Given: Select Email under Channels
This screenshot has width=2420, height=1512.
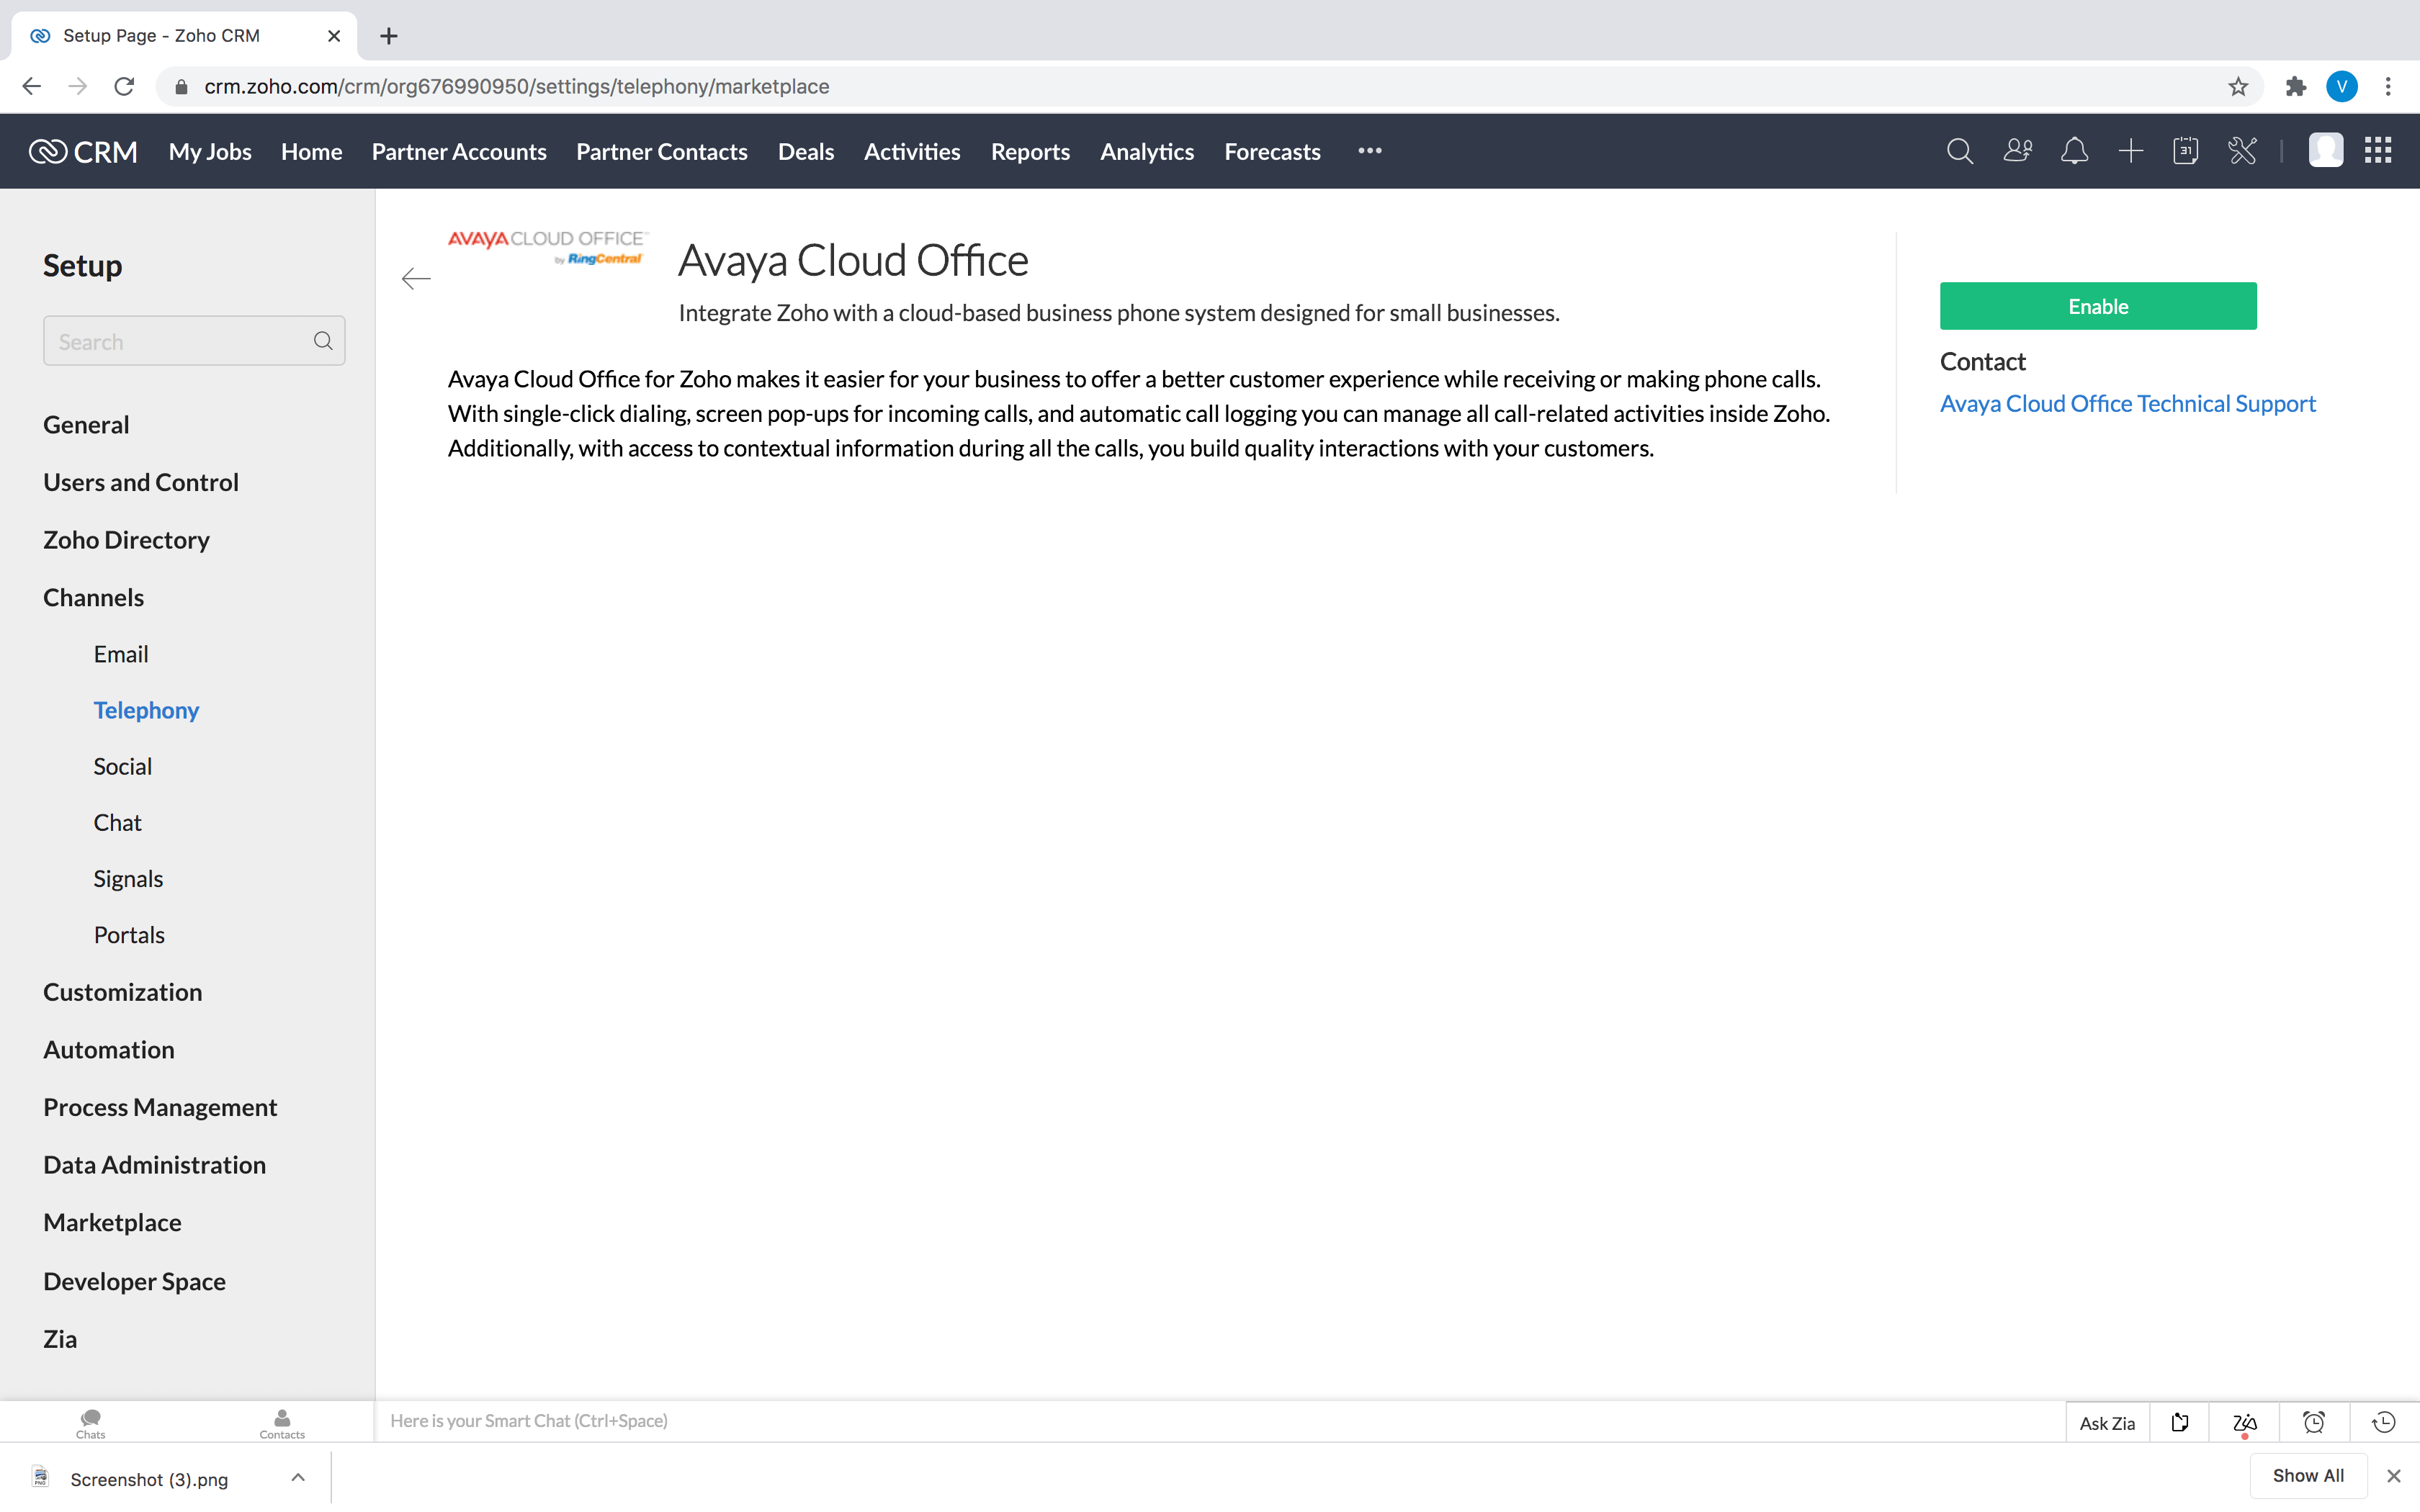Looking at the screenshot, I should click(x=121, y=654).
